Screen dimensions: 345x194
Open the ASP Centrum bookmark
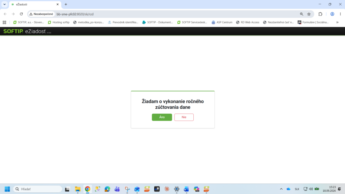click(x=222, y=22)
